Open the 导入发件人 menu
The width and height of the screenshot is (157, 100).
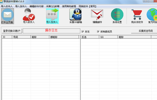coord(21,6)
